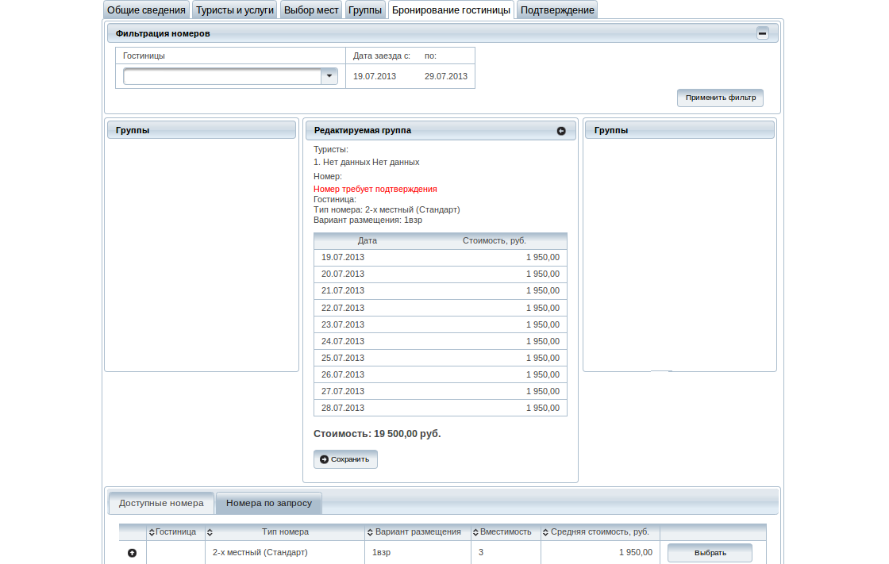The height and width of the screenshot is (564, 889).
Task: Click Выбрать for the 2-х местный room
Action: 710,553
